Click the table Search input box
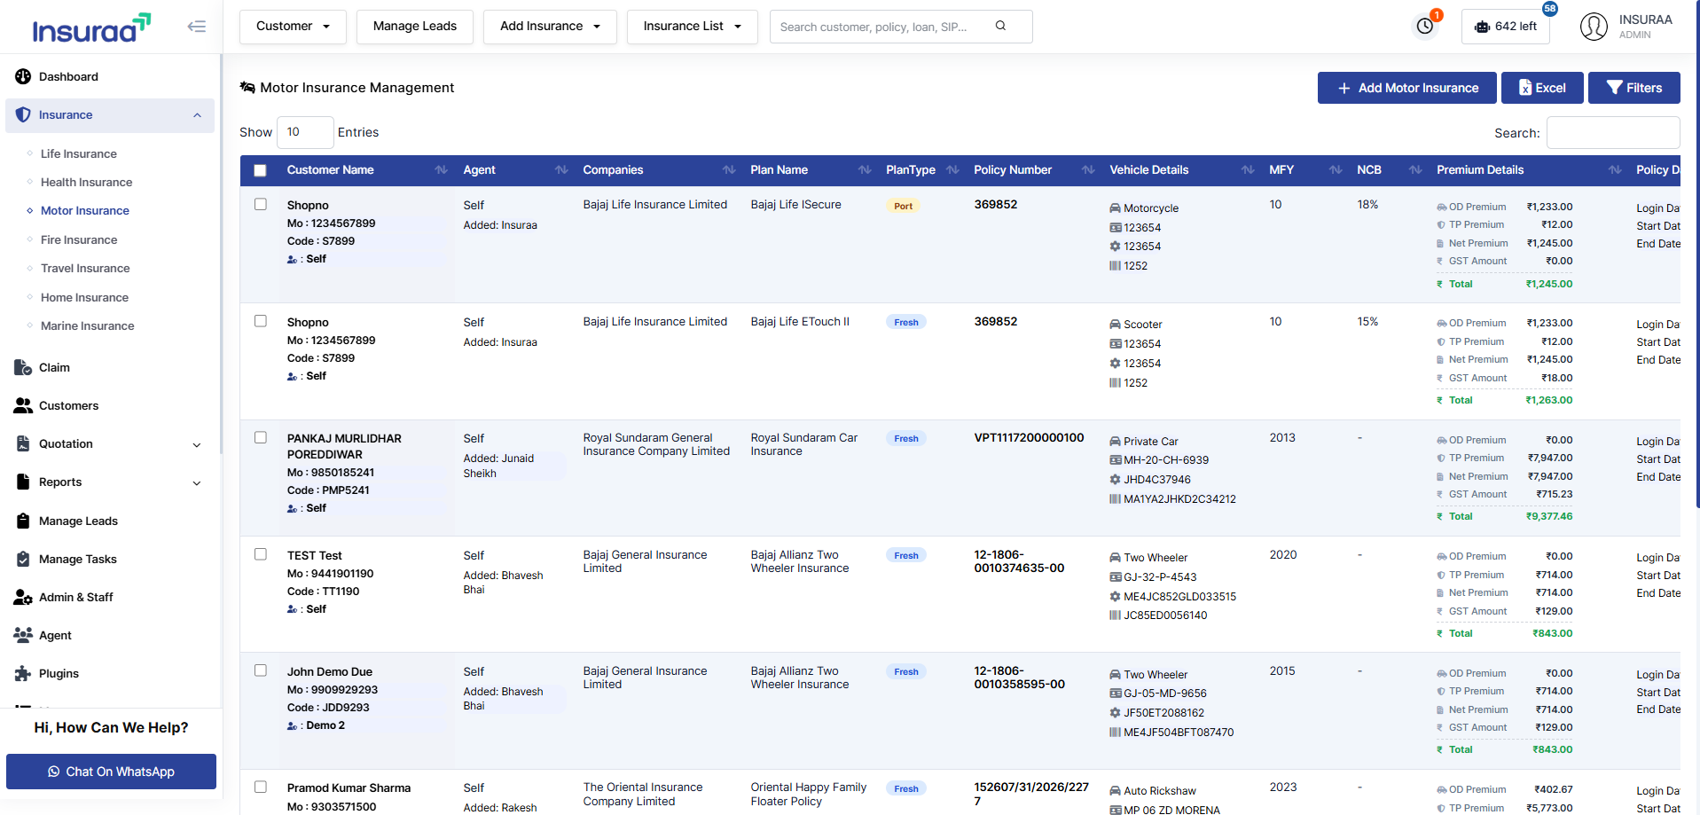Screen dimensions: 1700x815 [1613, 133]
